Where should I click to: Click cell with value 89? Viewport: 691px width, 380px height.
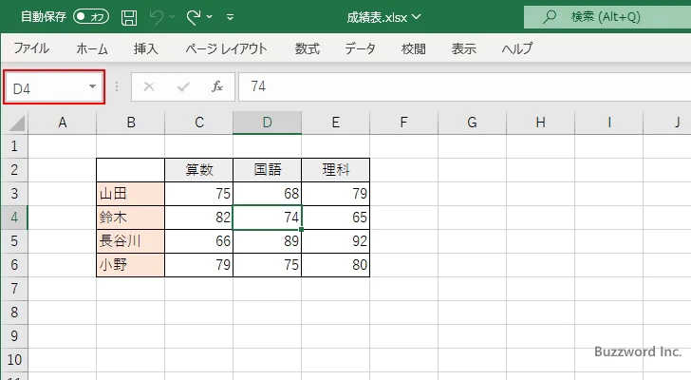point(267,241)
